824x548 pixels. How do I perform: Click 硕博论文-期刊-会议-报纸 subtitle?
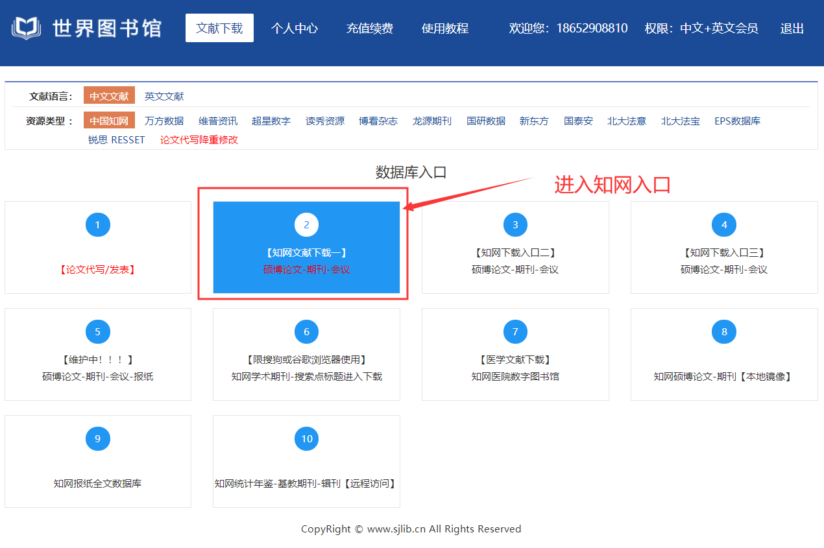click(98, 377)
